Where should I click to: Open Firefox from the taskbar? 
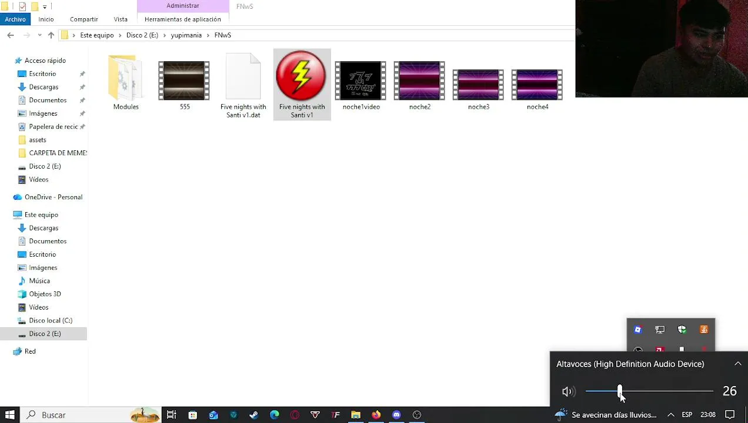coord(376,415)
